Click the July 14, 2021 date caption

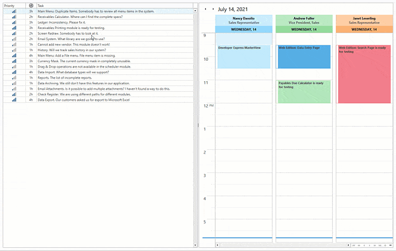pos(233,9)
